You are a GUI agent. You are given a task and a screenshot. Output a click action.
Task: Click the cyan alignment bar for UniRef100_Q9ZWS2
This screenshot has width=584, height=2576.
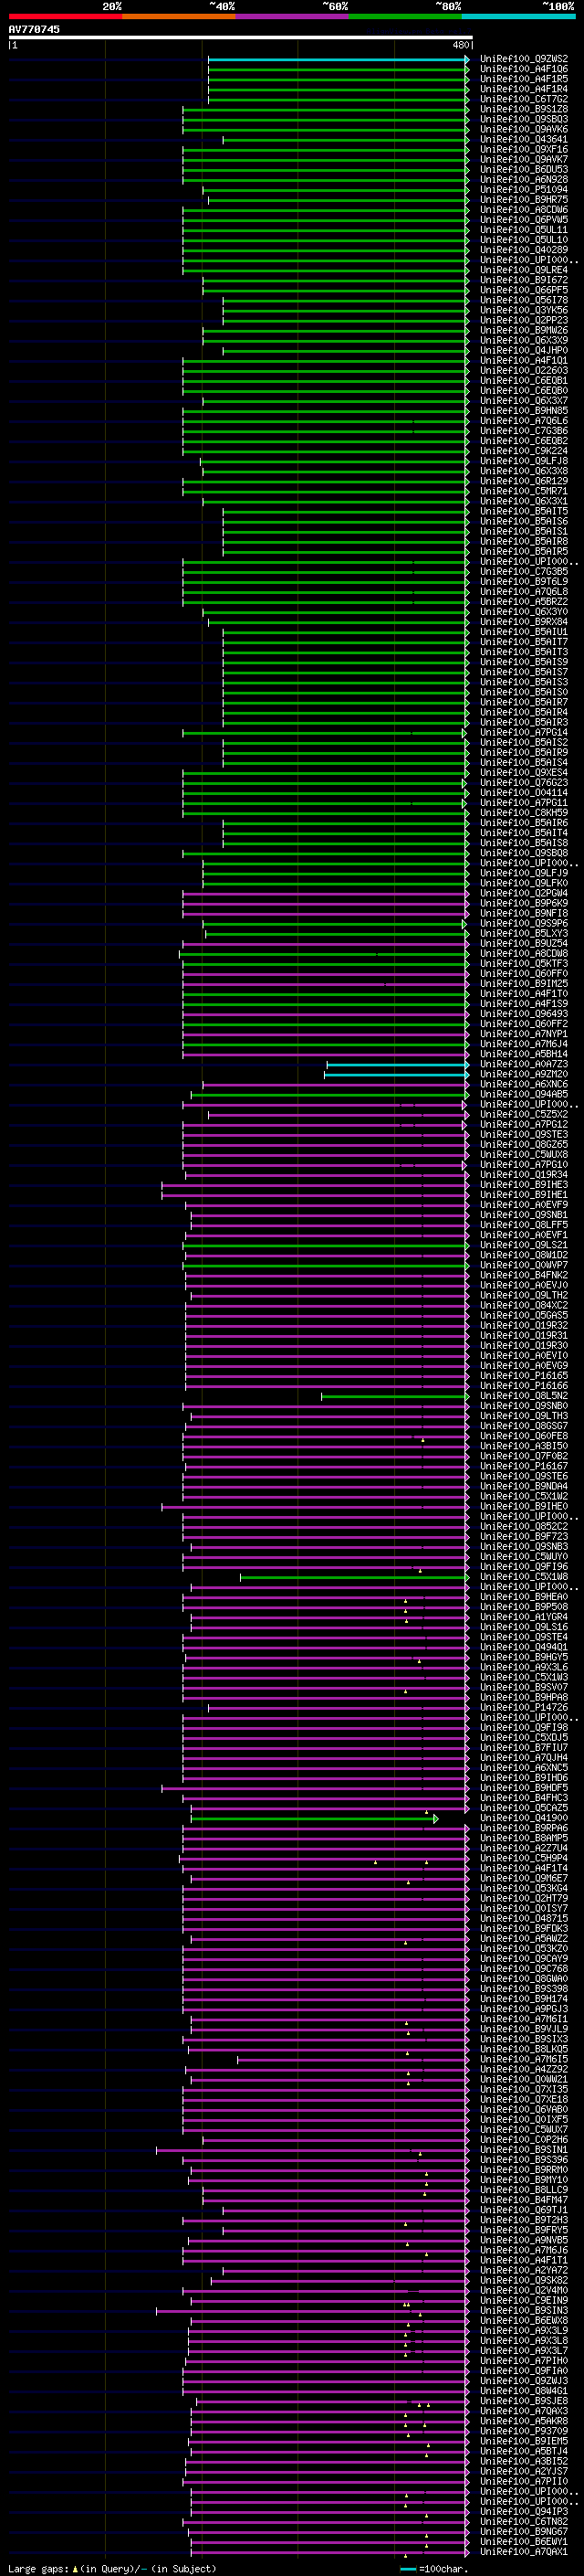(x=338, y=59)
